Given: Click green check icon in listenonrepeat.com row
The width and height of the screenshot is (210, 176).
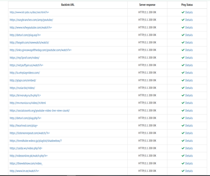Looking at the screenshot, I should tap(183, 133).
